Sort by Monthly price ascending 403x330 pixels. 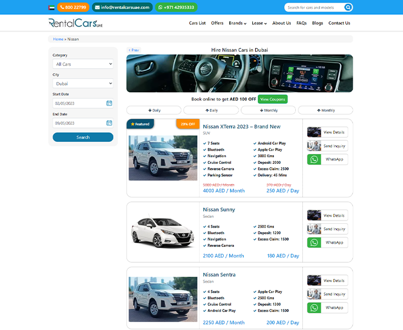pyautogui.click(x=325, y=110)
